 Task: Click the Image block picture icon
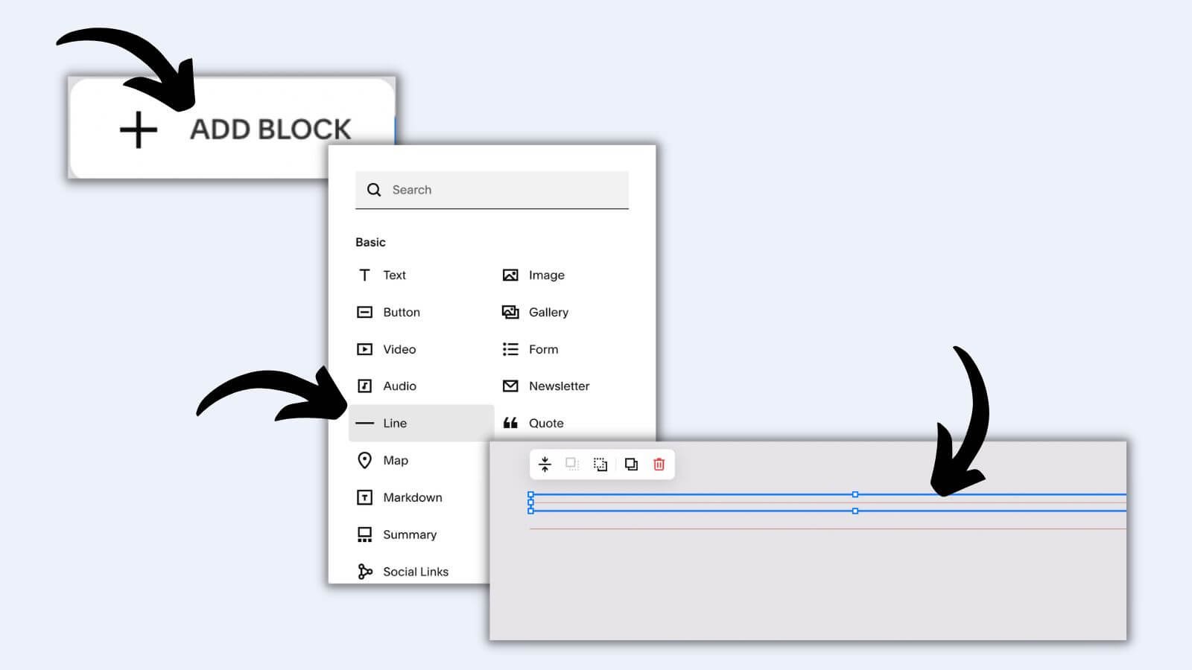pos(510,275)
